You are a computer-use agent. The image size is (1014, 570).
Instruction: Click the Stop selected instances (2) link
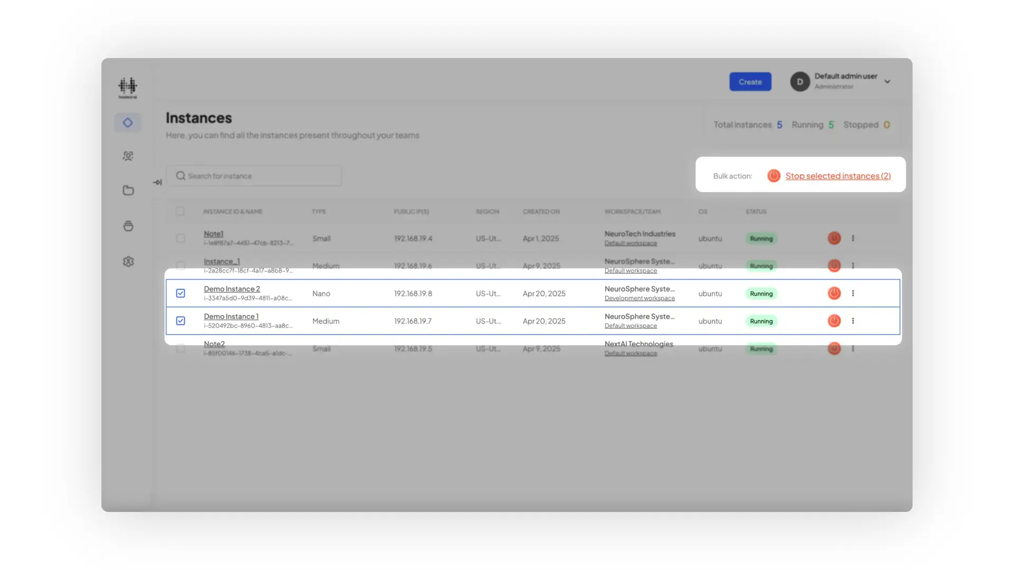[x=838, y=176]
